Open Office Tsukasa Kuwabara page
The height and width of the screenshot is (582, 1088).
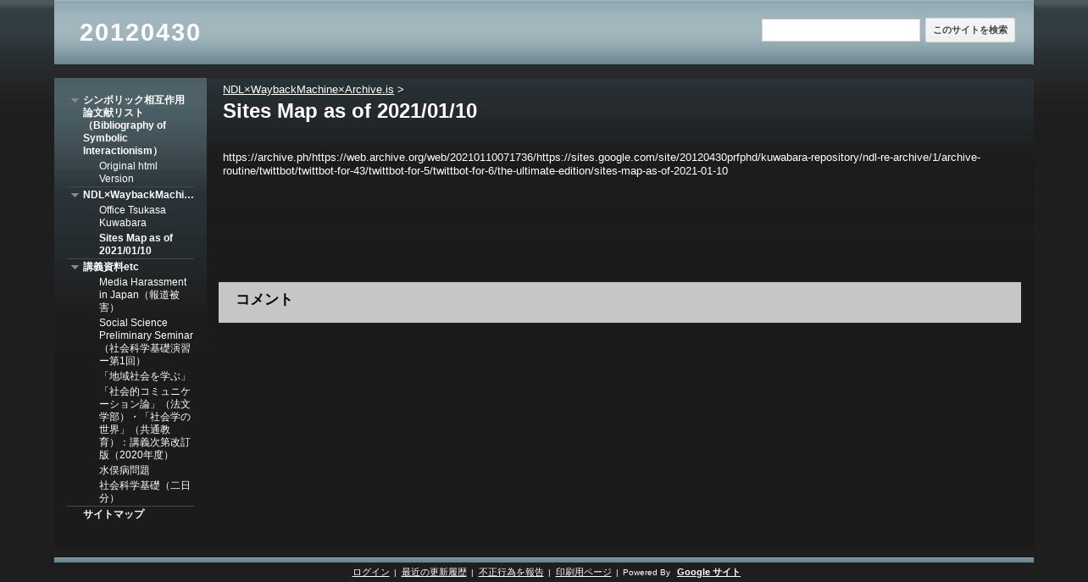pyautogui.click(x=132, y=216)
